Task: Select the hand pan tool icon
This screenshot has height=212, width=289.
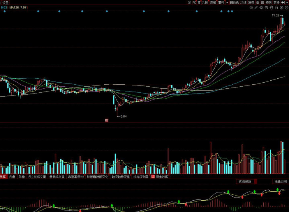Action: [x=271, y=7]
